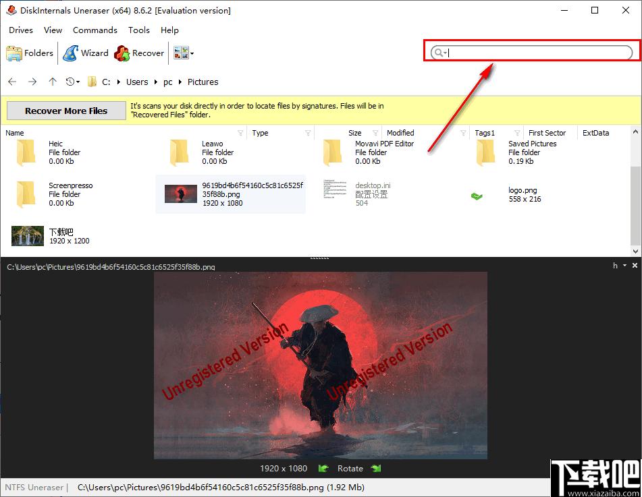Open the view mode thumbnails icon

tap(181, 53)
